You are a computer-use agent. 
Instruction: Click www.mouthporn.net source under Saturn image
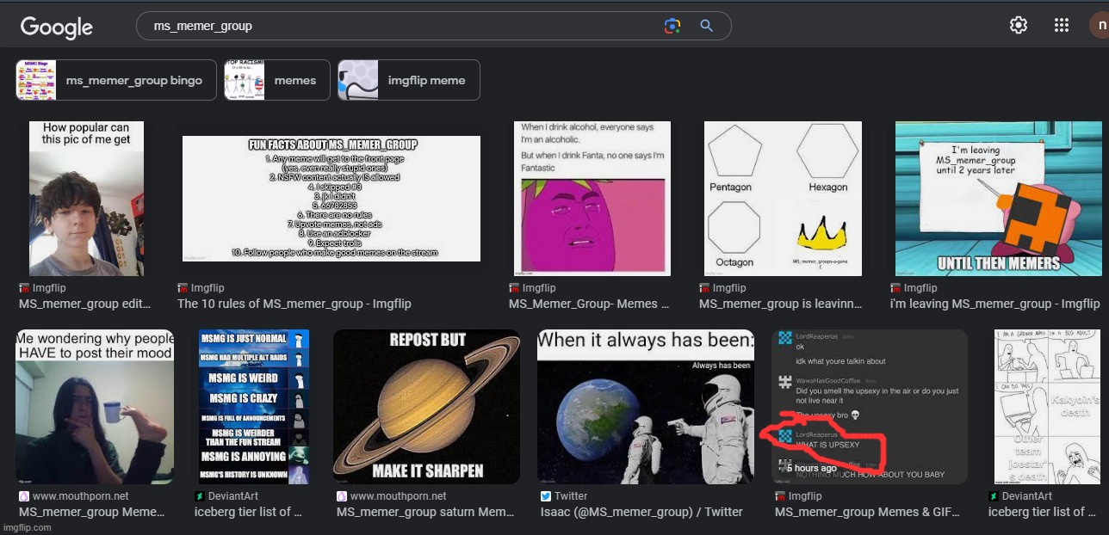[x=392, y=496]
